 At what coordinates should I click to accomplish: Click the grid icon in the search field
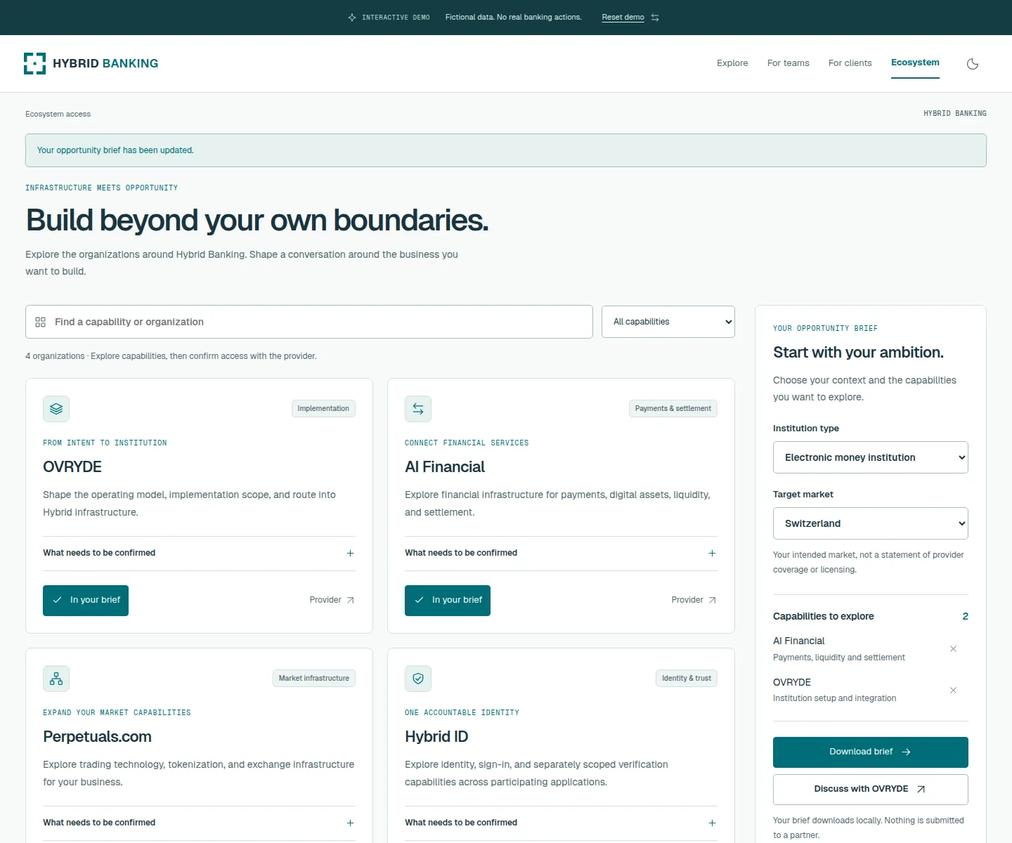pos(41,322)
